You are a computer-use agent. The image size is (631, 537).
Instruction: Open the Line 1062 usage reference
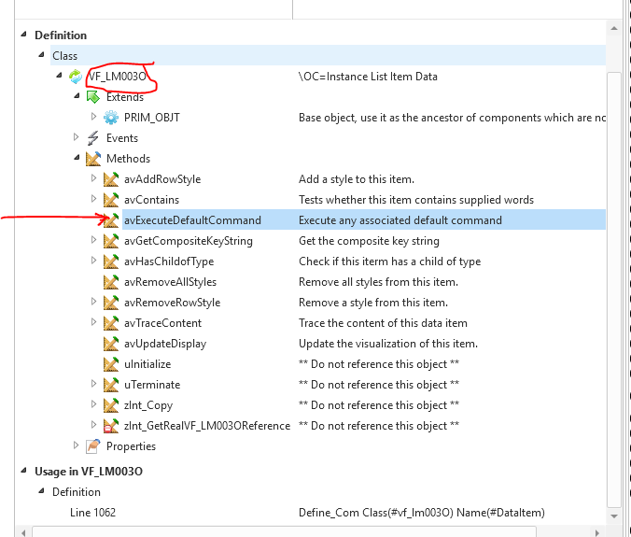[x=92, y=512]
